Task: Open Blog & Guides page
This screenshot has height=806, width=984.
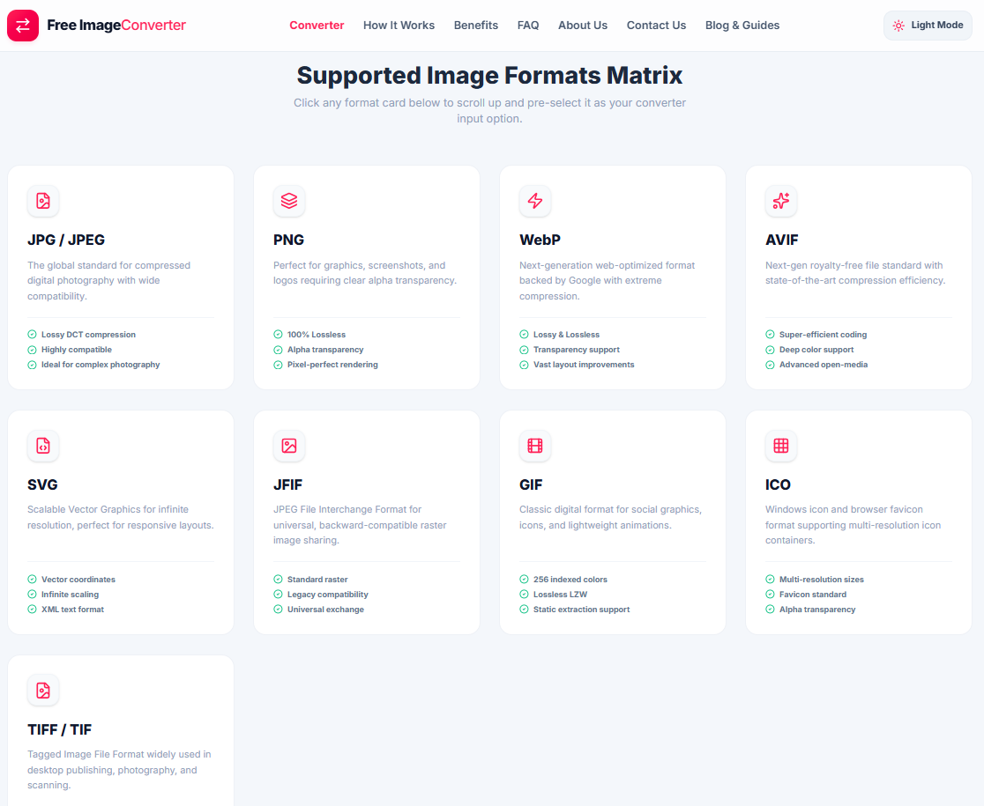Action: (x=742, y=26)
